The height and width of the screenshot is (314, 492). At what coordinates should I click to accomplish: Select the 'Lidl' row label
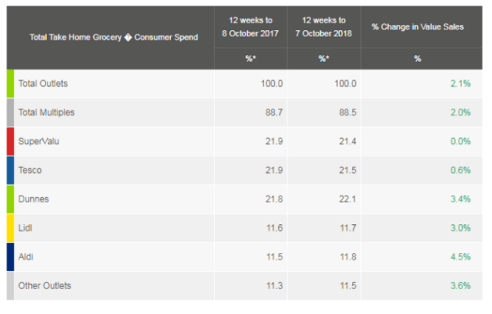[x=25, y=228]
